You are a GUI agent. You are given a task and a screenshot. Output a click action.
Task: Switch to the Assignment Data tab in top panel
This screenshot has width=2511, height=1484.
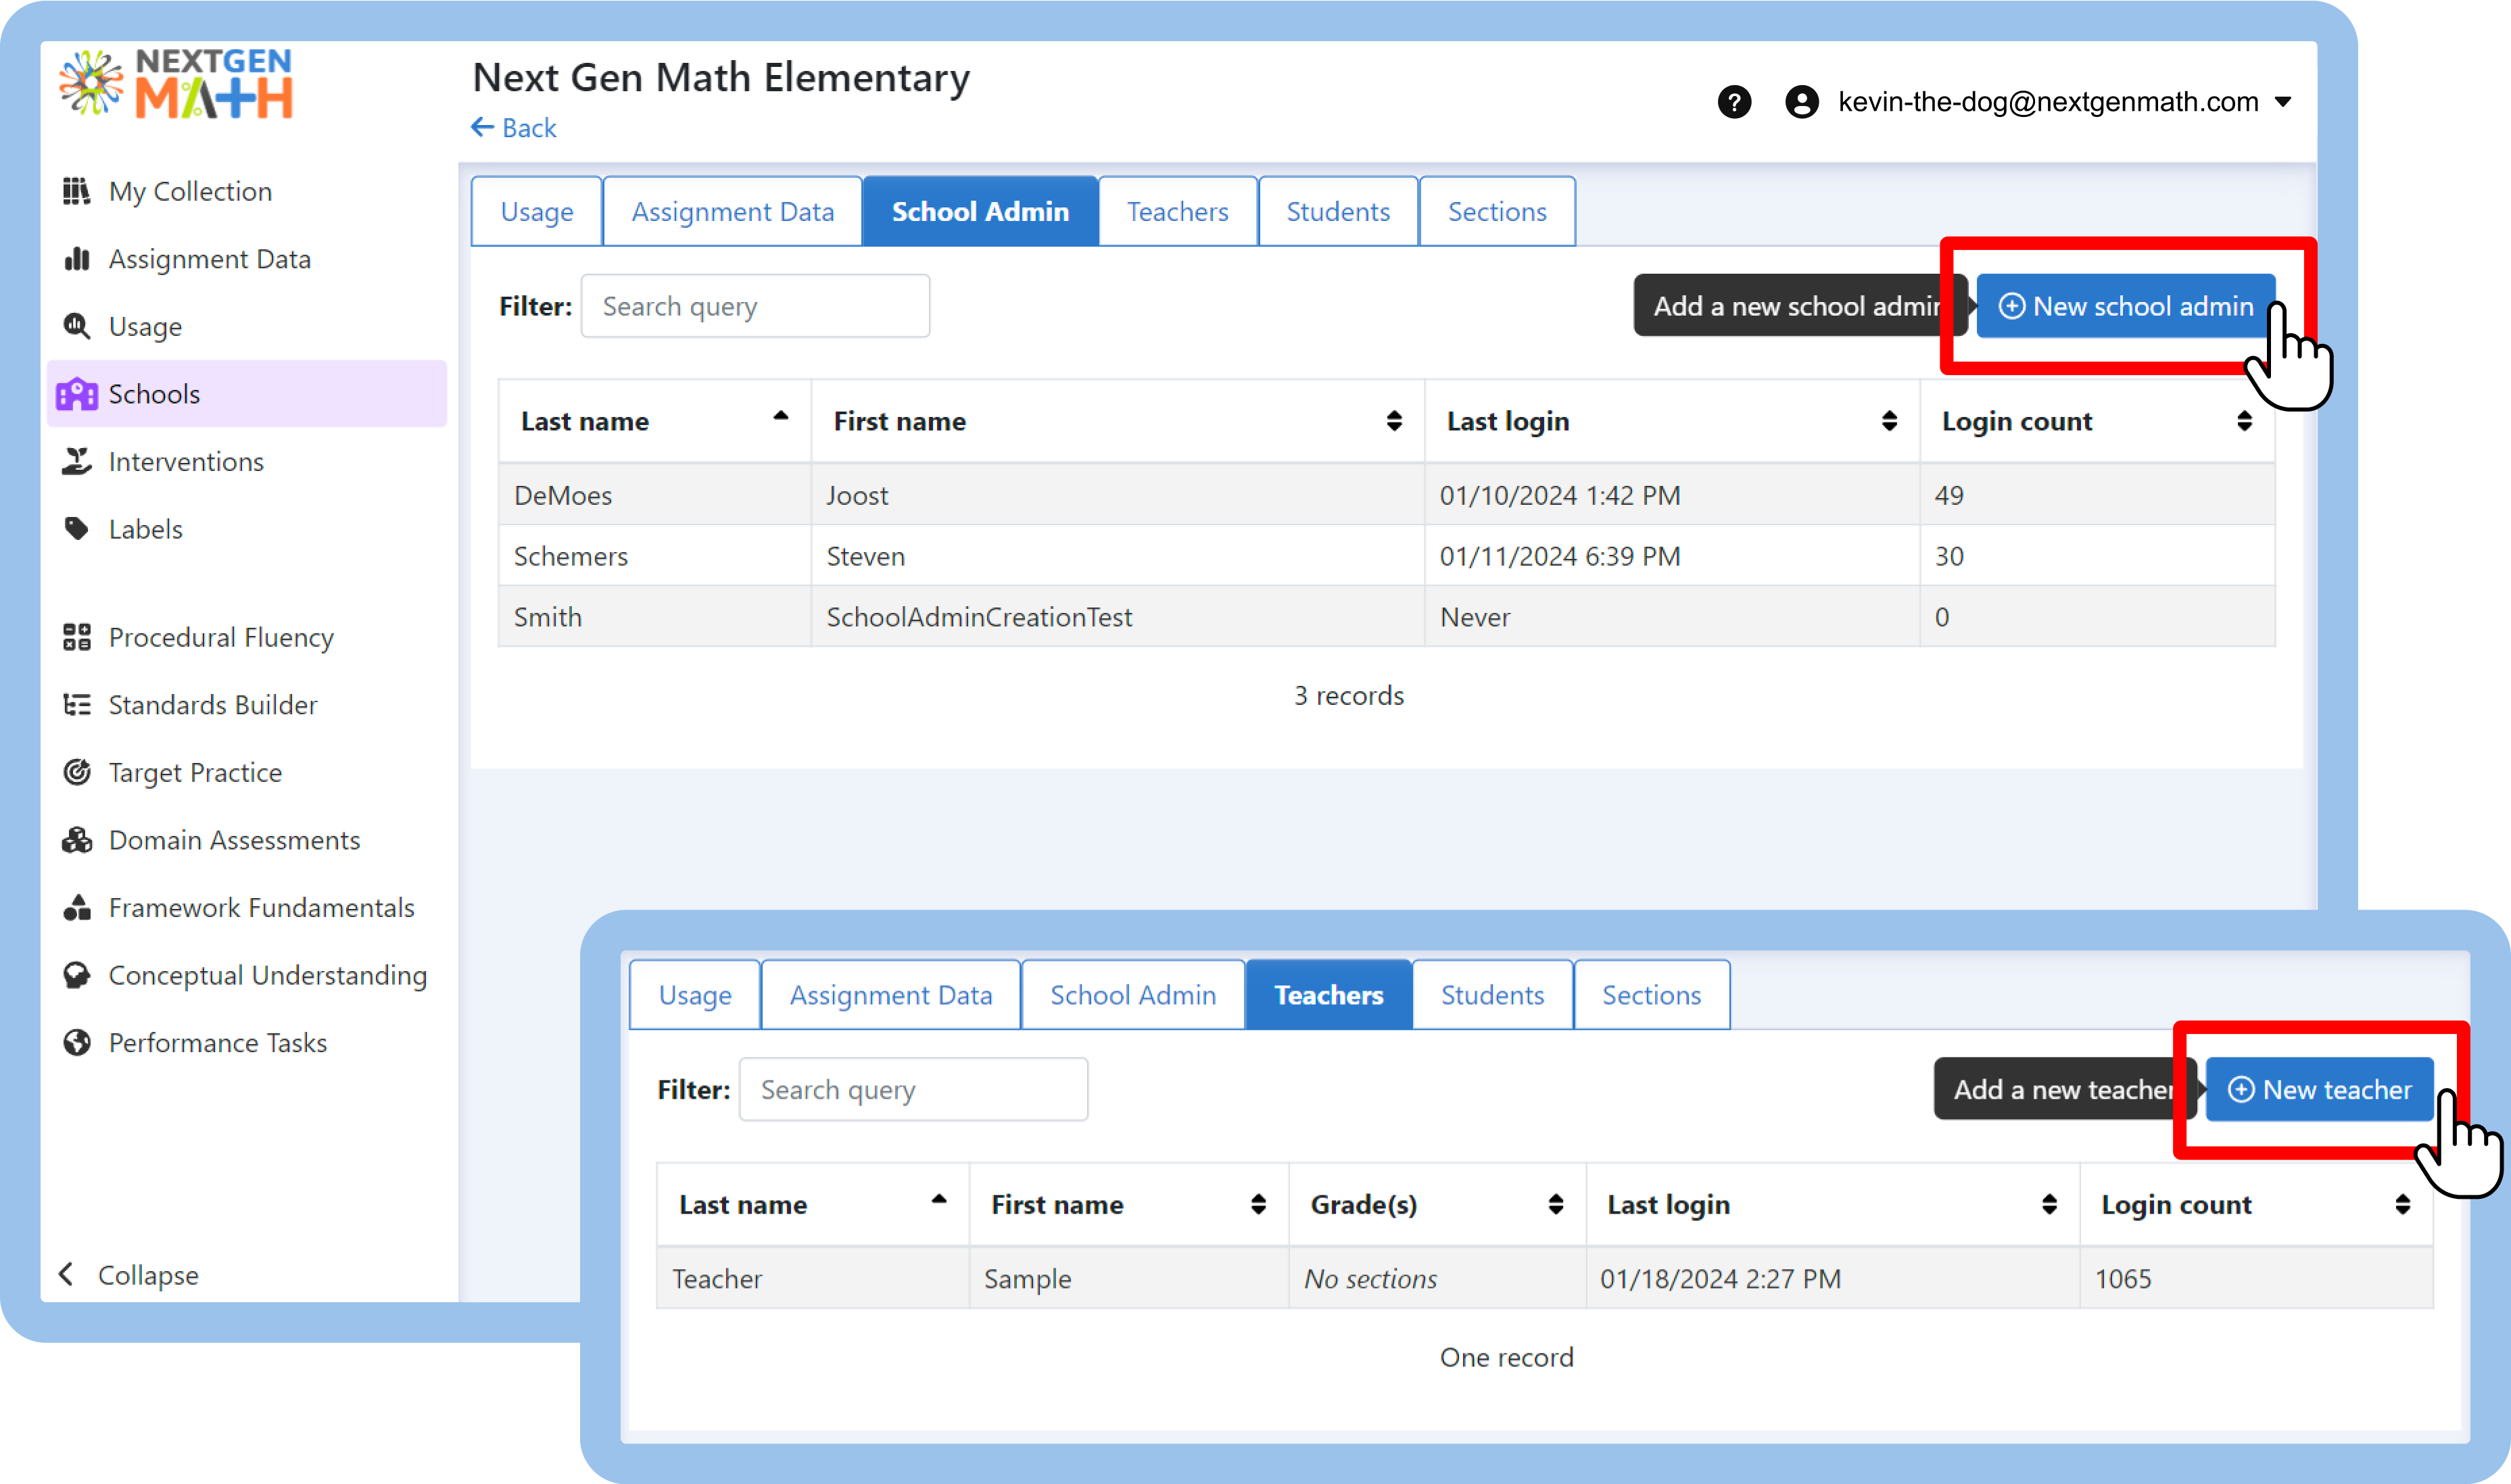732,211
